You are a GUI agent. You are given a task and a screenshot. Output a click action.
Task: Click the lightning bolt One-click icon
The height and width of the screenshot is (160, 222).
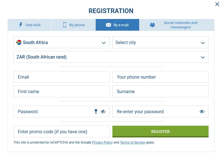pos(21,25)
